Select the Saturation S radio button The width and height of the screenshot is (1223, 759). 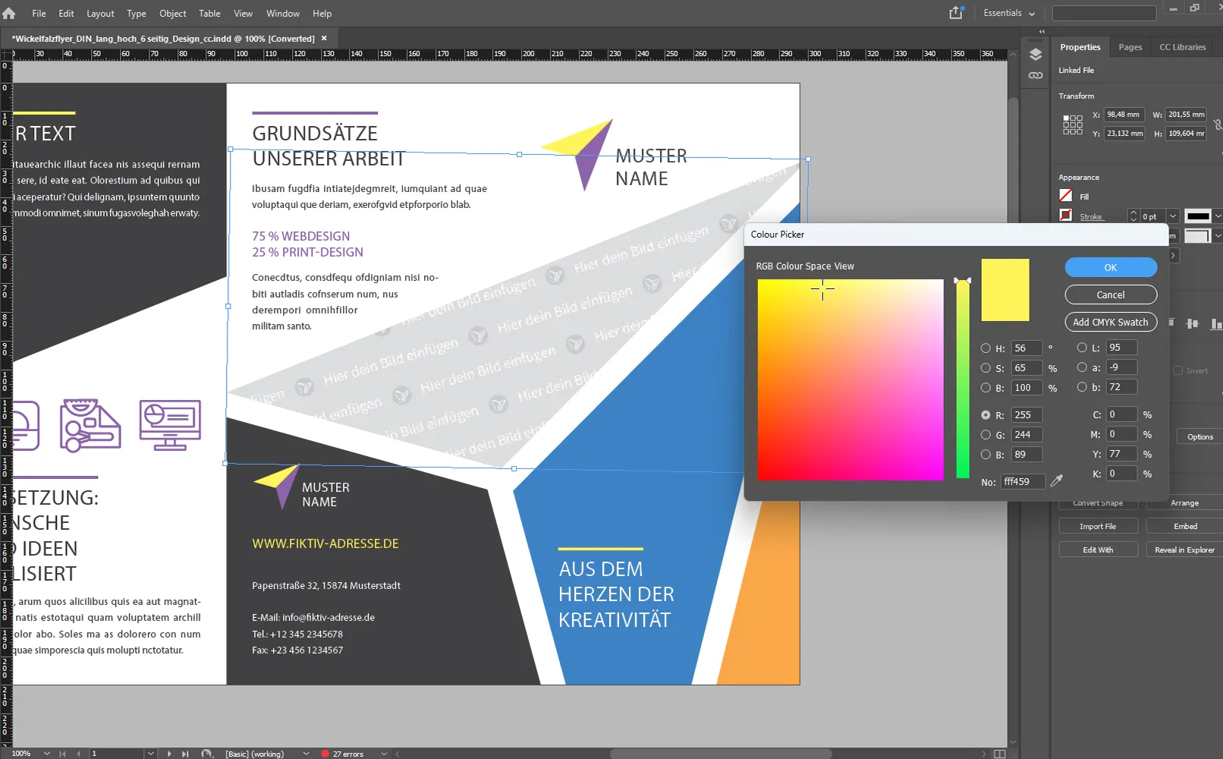986,368
